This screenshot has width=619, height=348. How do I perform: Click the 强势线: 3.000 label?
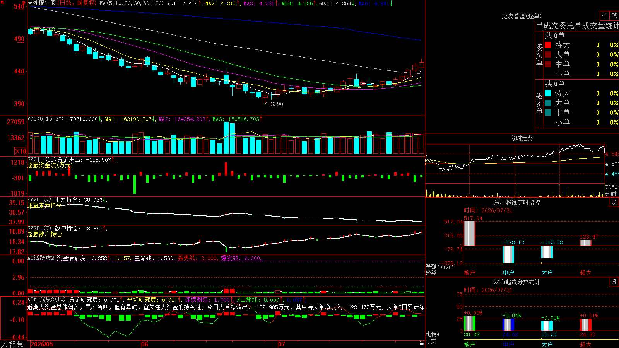[197, 258]
